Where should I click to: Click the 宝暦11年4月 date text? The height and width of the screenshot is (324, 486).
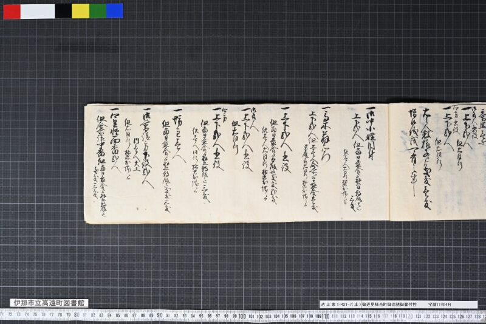[440, 305]
